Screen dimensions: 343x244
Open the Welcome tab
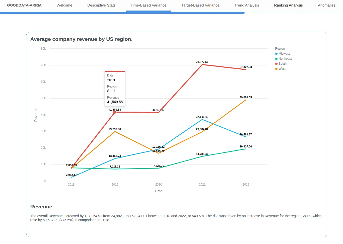point(64,5)
